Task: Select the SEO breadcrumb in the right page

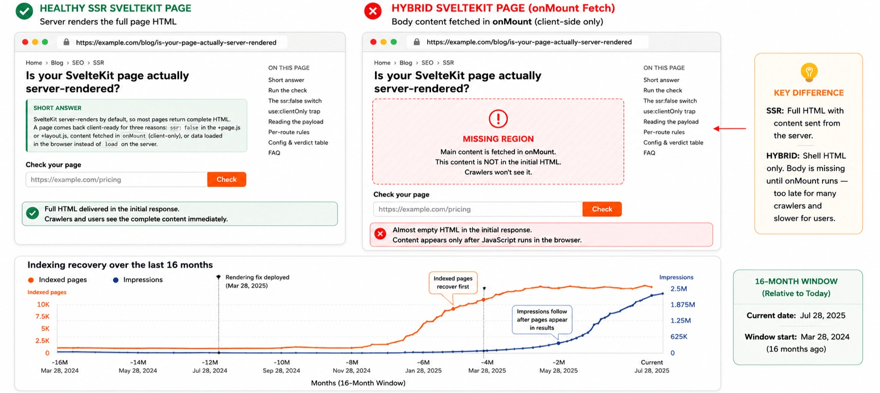Action: pos(427,63)
